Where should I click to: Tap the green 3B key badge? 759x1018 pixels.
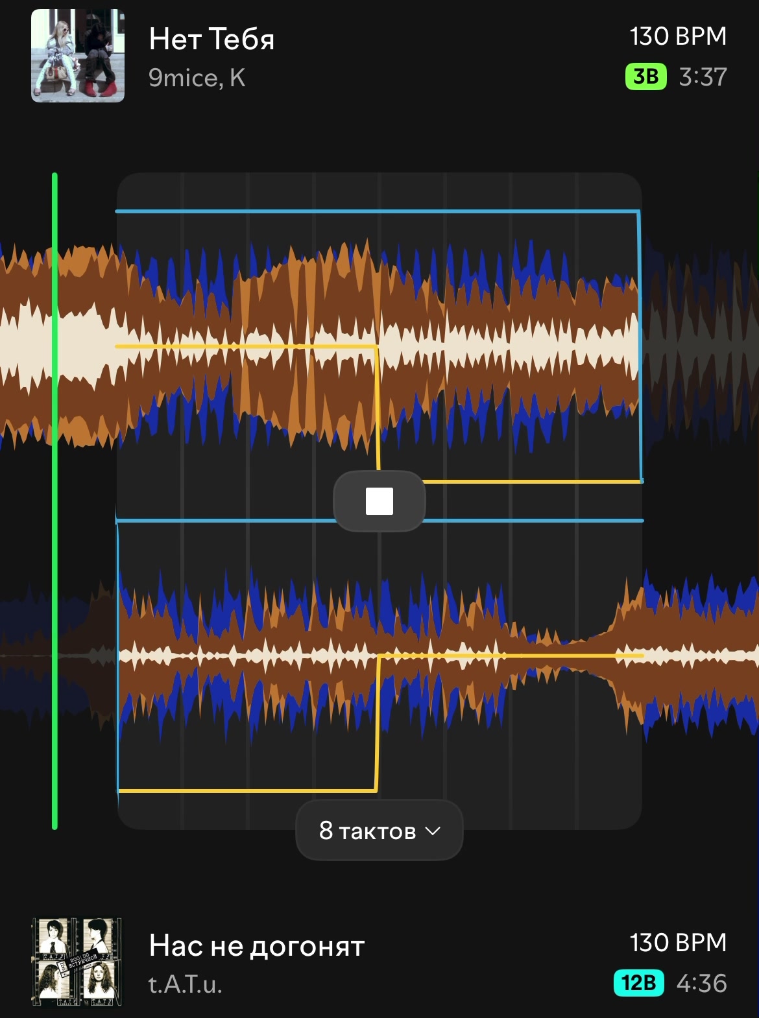point(645,77)
